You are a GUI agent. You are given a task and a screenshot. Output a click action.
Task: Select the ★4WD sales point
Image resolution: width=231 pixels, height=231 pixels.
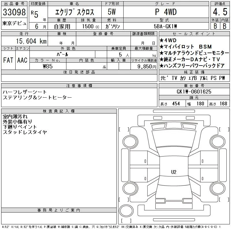168,40
